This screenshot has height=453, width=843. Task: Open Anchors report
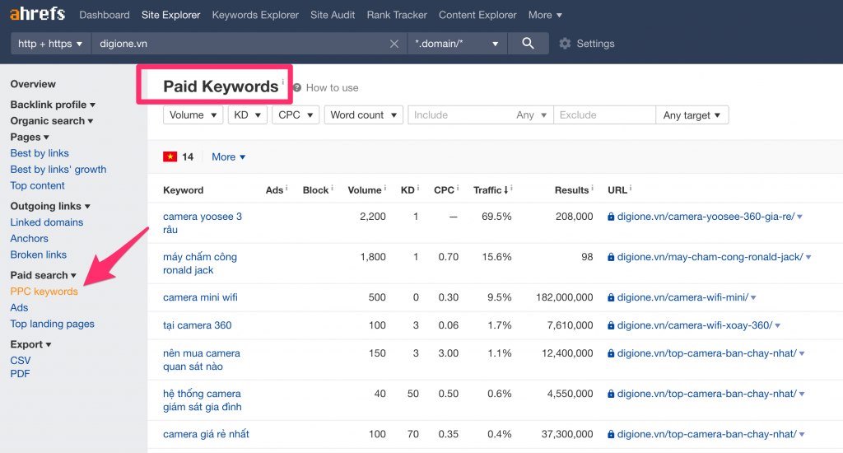coord(29,238)
